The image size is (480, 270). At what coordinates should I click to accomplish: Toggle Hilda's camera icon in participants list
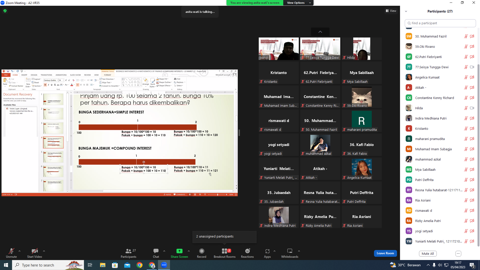[x=472, y=108]
